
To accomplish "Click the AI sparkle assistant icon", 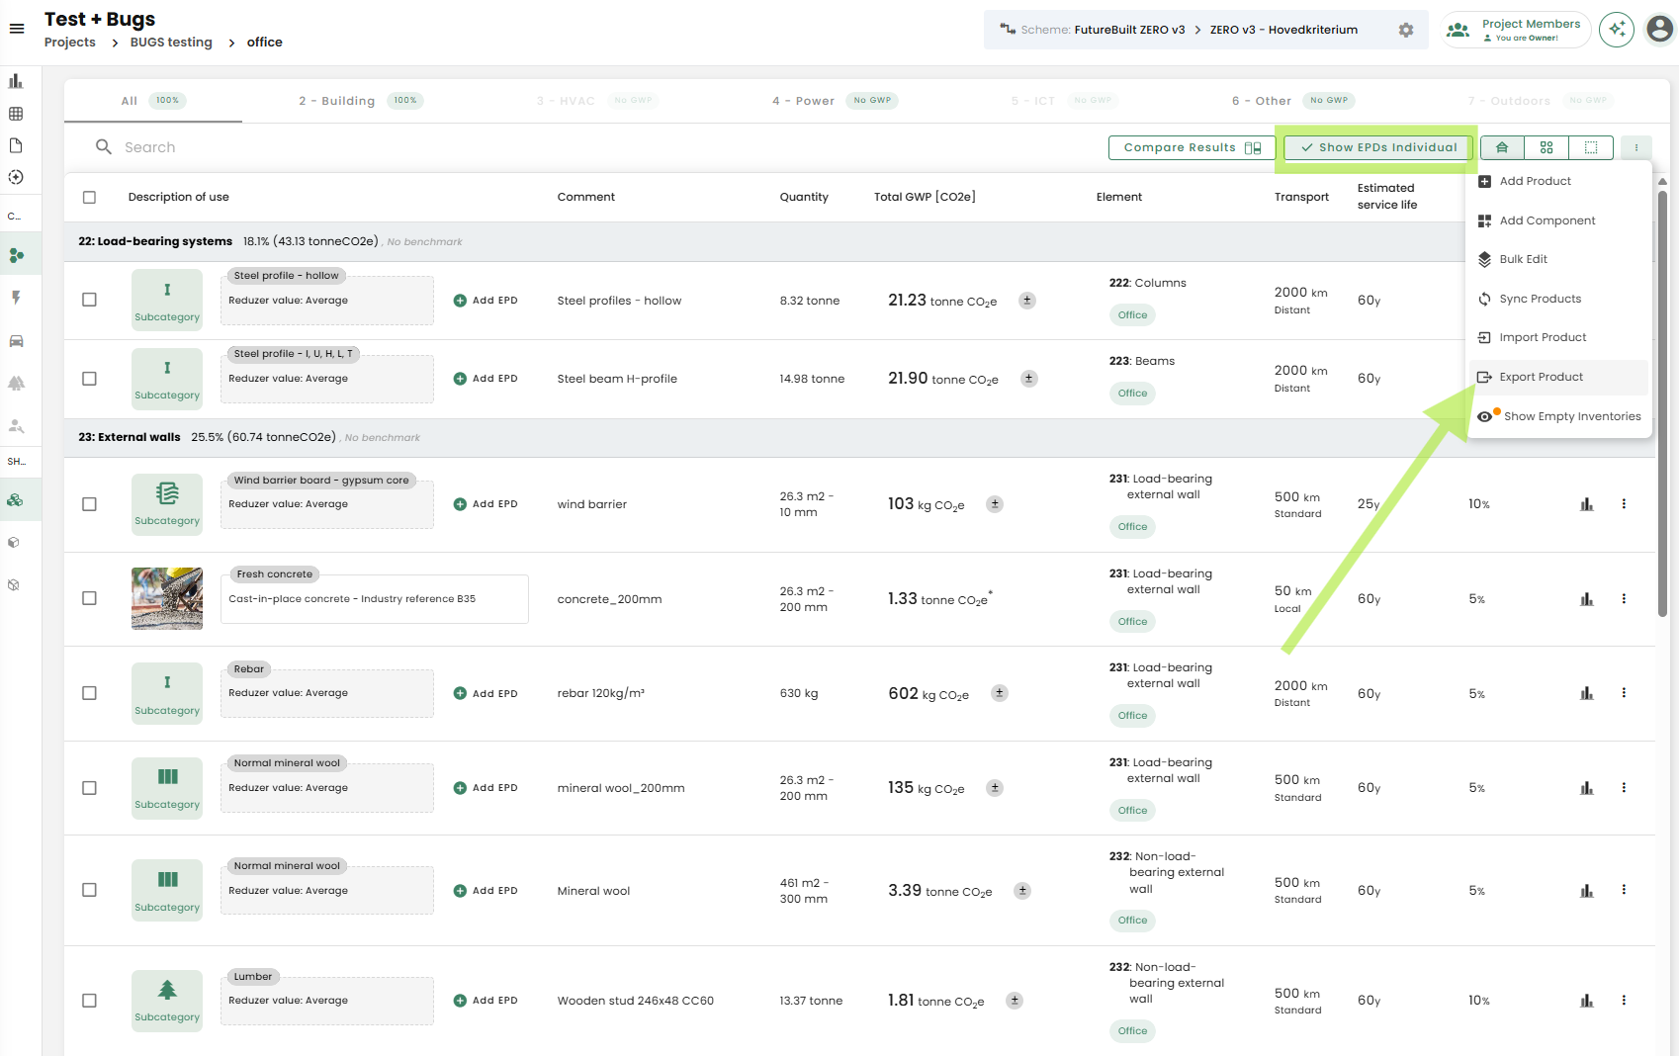I will click(x=1617, y=30).
